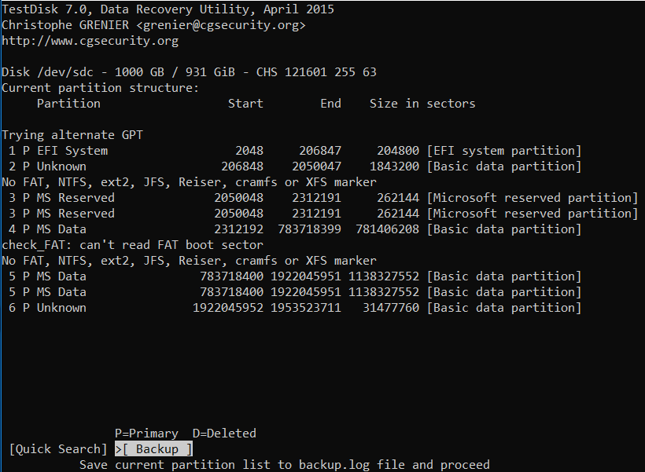Click the 31477760 sector size value
645x472 pixels.
[391, 308]
